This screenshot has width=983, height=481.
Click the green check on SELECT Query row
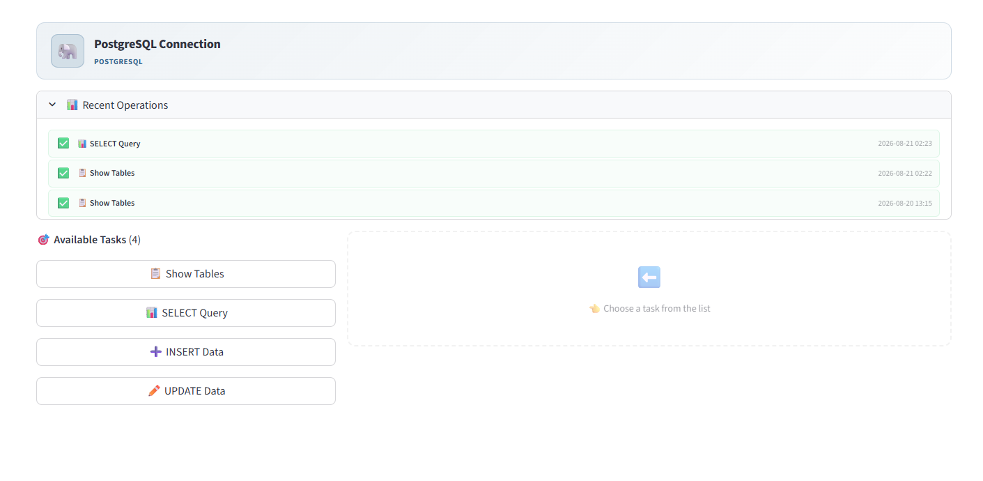coord(63,143)
